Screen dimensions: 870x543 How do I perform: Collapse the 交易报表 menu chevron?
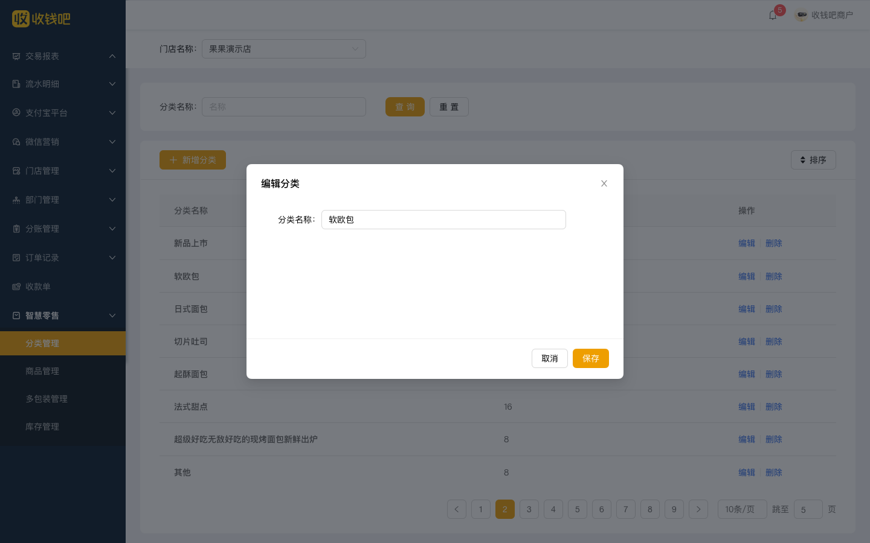click(x=112, y=56)
